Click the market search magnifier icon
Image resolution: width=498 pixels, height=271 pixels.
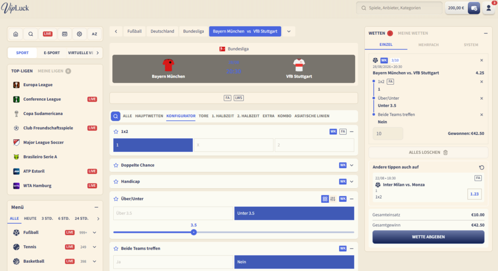click(116, 116)
